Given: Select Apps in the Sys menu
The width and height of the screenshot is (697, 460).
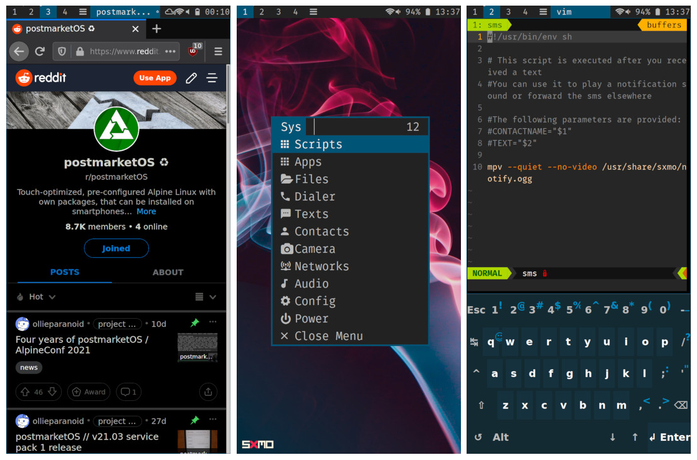Looking at the screenshot, I should click(x=350, y=162).
